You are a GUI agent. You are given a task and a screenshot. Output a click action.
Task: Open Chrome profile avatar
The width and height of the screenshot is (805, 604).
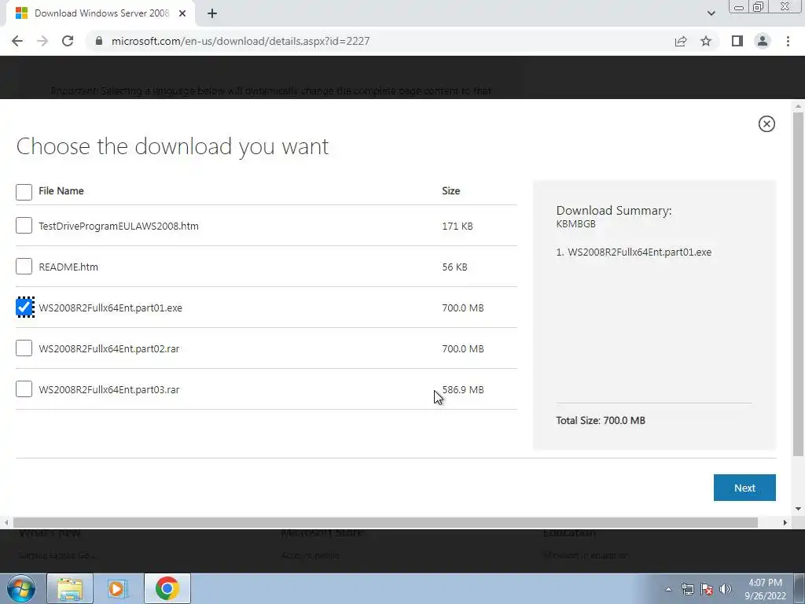[x=763, y=41]
